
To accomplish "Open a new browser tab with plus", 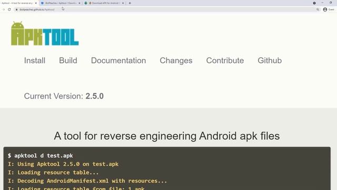I will (130, 3).
